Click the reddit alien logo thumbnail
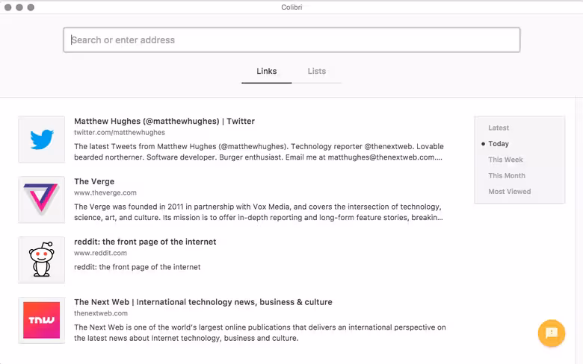 (41, 260)
